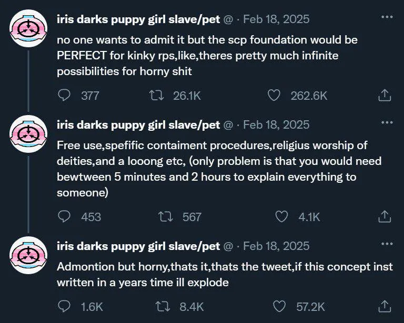Open the reply icon showing 453 replies

[x=65, y=216]
